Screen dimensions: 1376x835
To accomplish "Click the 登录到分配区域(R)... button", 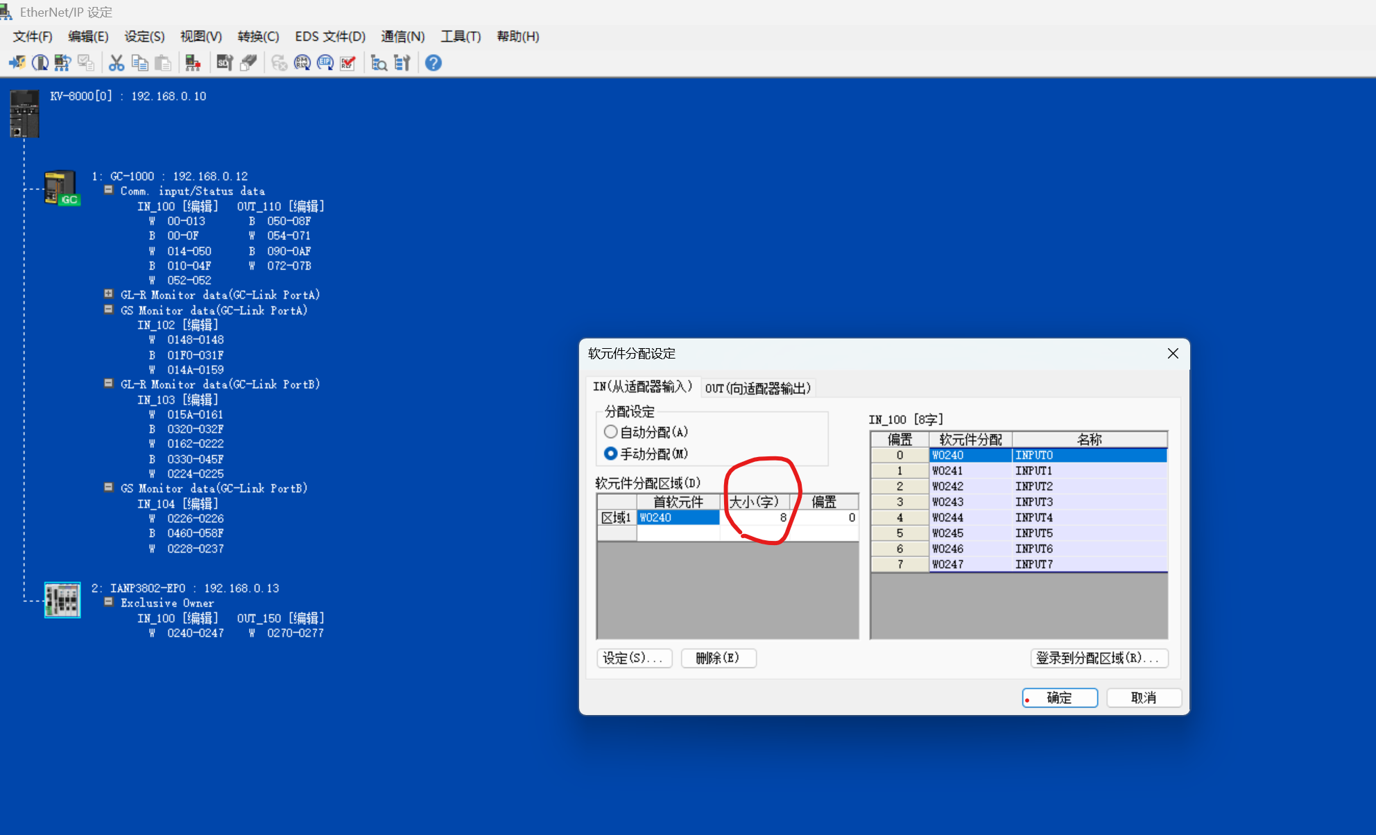I will pos(1099,658).
